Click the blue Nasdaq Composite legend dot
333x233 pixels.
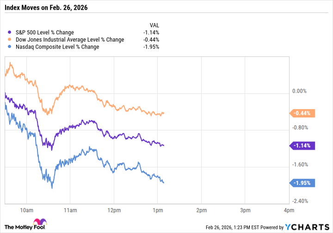(x=10, y=47)
